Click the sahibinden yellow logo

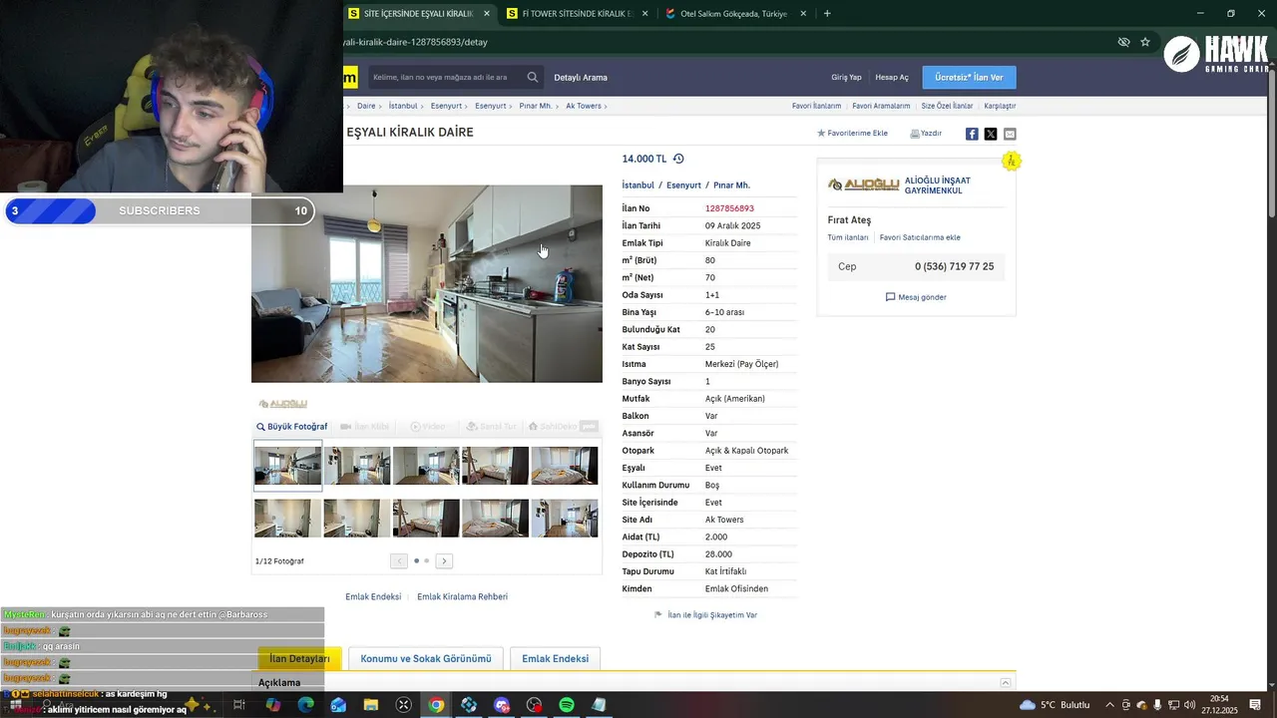pos(350,78)
